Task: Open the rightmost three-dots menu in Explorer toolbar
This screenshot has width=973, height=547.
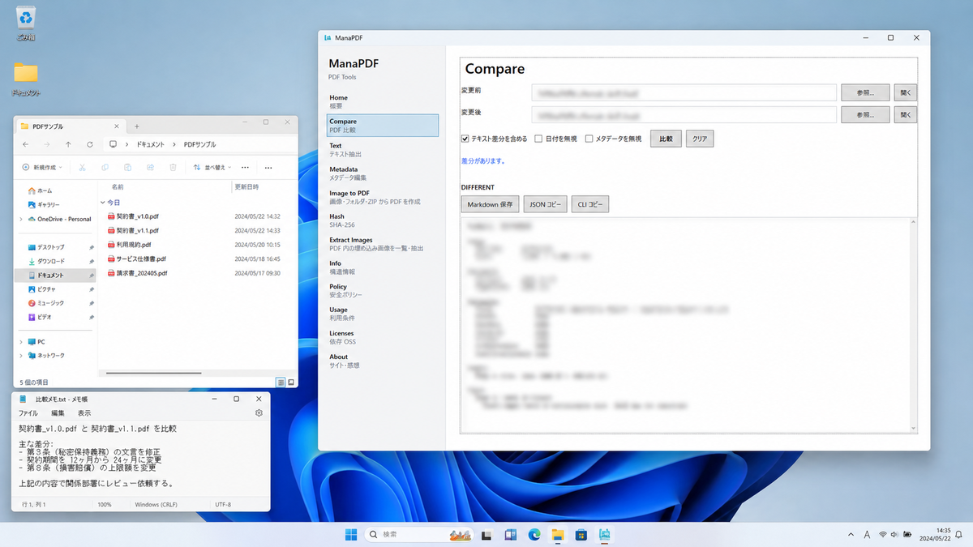Action: (268, 167)
